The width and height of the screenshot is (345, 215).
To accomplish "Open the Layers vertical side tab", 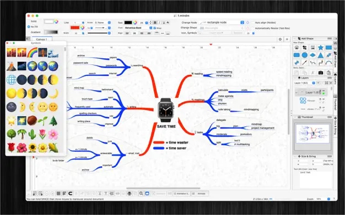I will click(335, 79).
